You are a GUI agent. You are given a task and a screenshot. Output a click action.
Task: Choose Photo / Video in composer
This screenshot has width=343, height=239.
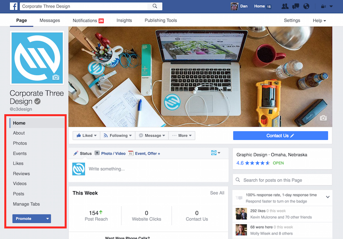tap(110, 153)
